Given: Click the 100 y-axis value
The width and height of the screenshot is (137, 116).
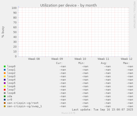Looking at the screenshot, I should [14, 8].
